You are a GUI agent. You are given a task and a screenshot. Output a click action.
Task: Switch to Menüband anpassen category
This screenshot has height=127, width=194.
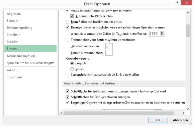(x=21, y=56)
